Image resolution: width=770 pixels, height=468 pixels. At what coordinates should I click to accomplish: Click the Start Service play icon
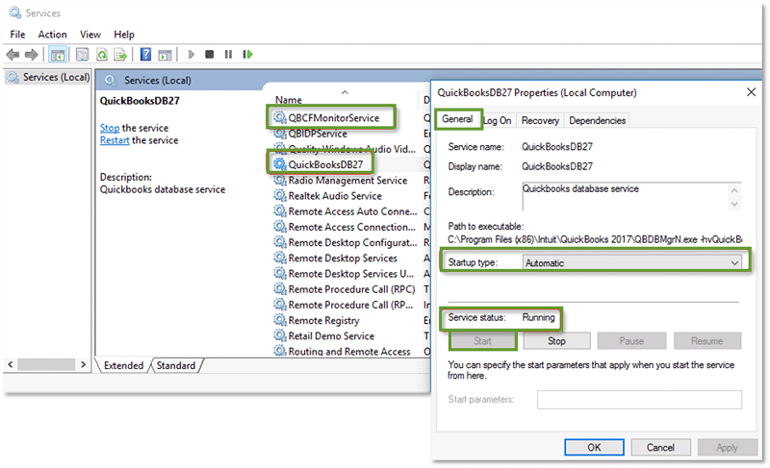(192, 55)
